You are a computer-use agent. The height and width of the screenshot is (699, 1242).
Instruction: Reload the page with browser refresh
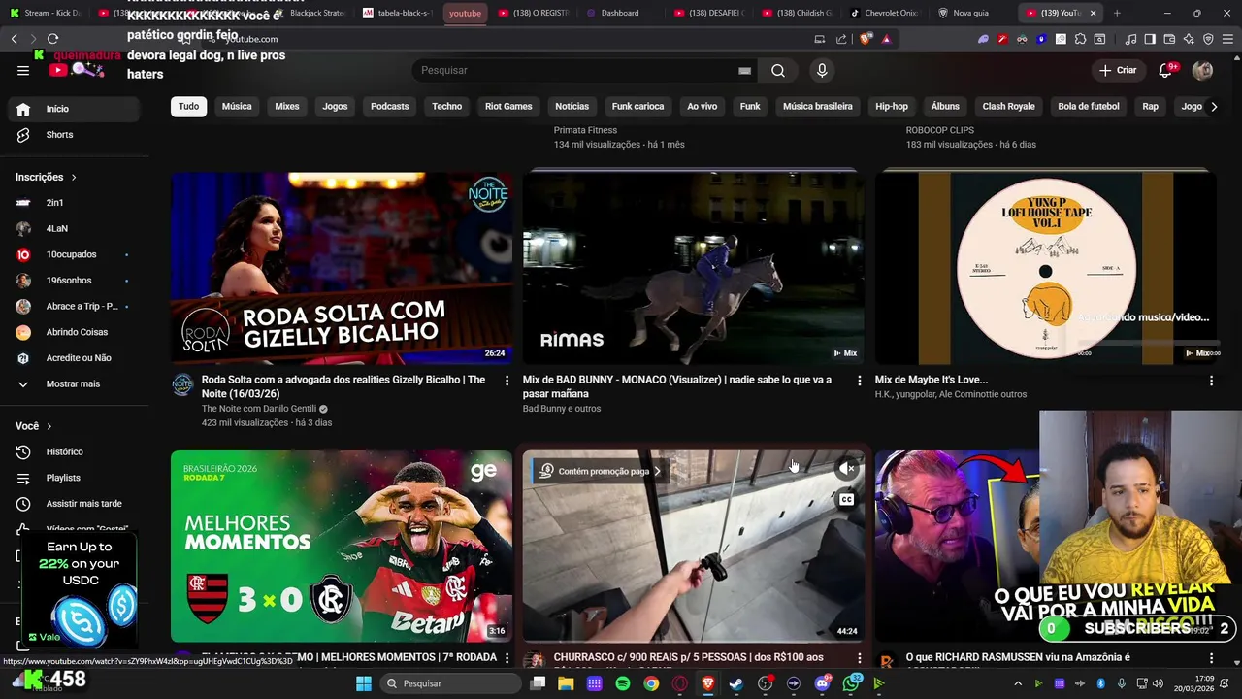52,39
